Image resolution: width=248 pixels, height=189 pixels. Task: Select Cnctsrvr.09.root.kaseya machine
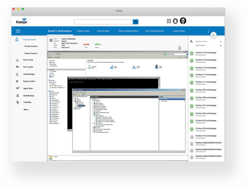point(206,91)
